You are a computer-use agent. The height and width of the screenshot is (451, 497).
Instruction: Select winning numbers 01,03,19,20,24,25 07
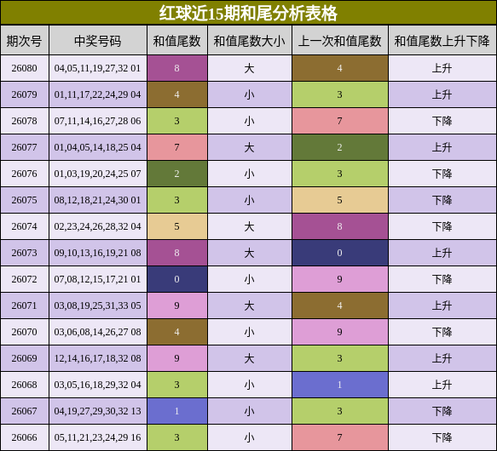pyautogui.click(x=98, y=174)
